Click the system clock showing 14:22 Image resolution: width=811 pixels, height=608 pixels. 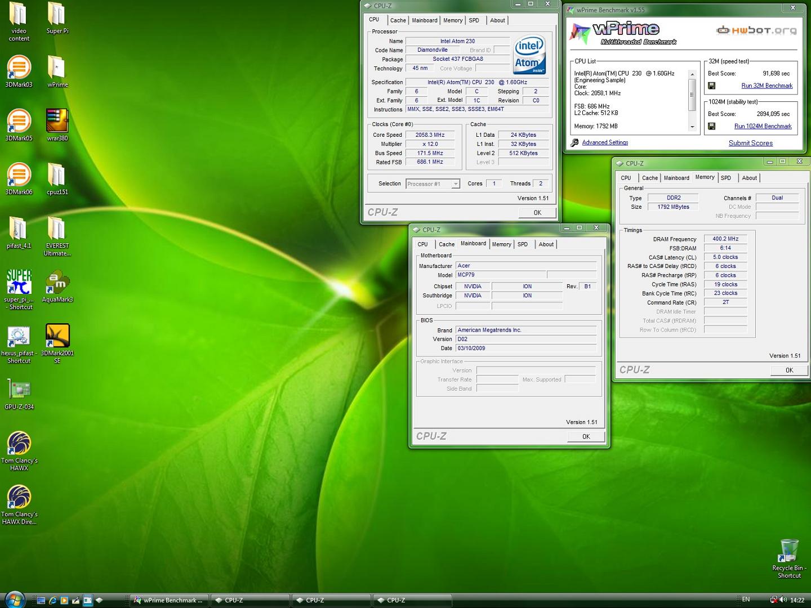click(797, 600)
